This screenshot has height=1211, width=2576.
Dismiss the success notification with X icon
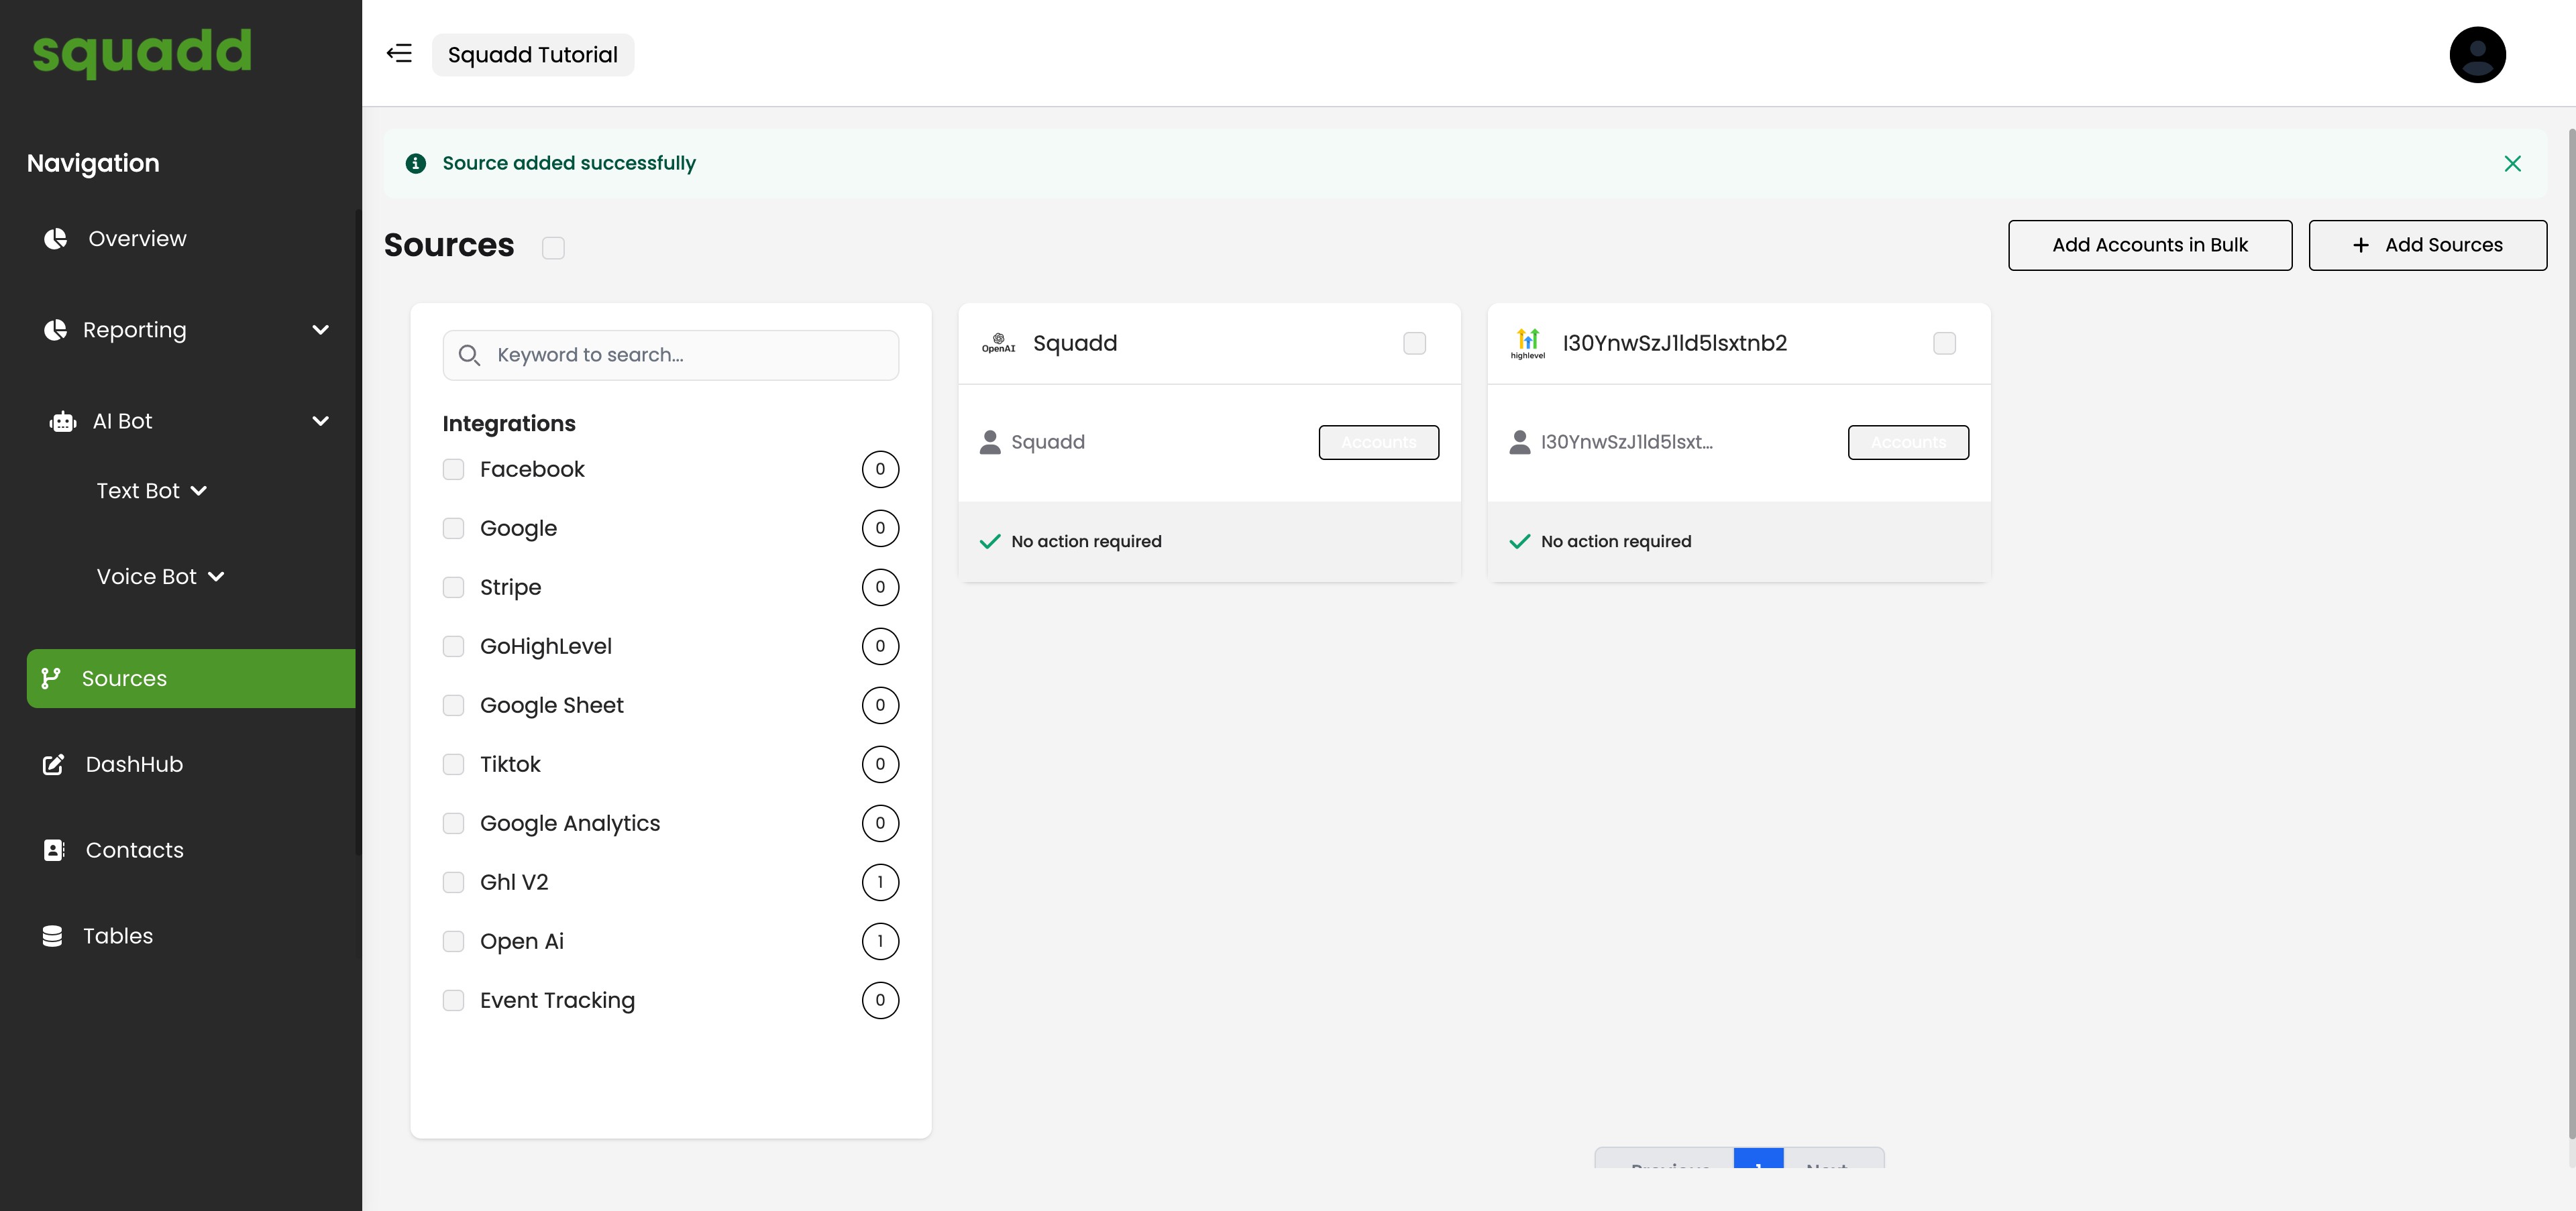(2512, 164)
